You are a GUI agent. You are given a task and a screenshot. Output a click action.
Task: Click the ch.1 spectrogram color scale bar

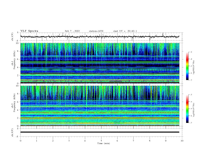(x=187, y=66)
